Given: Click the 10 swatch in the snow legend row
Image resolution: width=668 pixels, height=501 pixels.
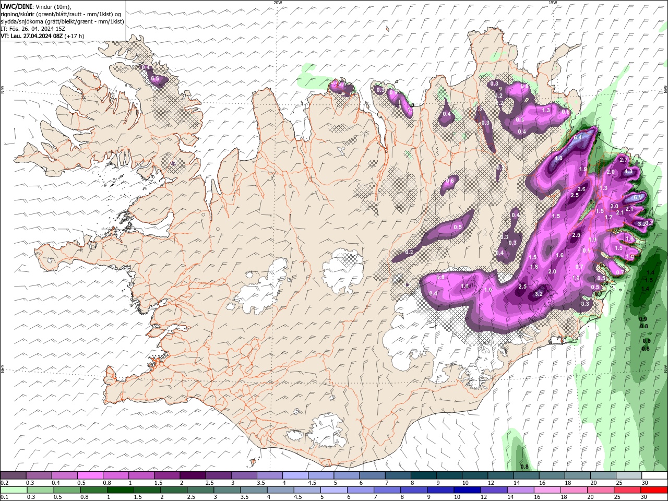Looking at the screenshot, I should pyautogui.click(x=474, y=475).
